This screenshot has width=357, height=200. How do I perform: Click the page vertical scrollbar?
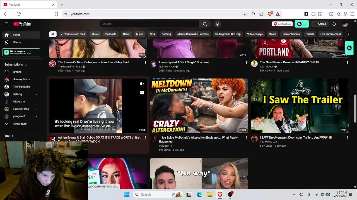click(x=355, y=108)
